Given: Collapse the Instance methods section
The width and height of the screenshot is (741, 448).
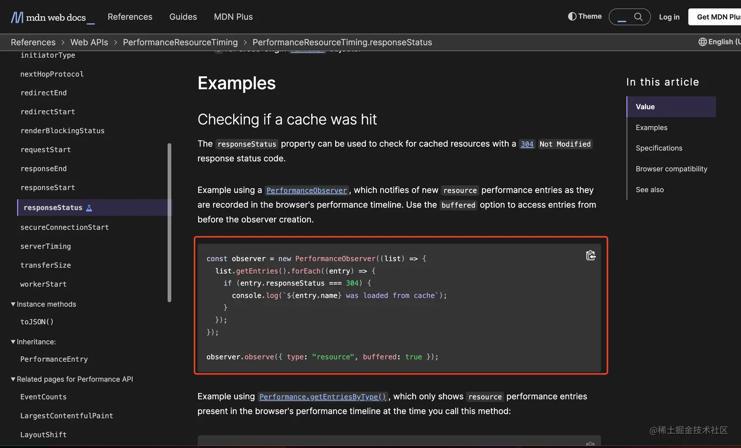Looking at the screenshot, I should (x=44, y=304).
